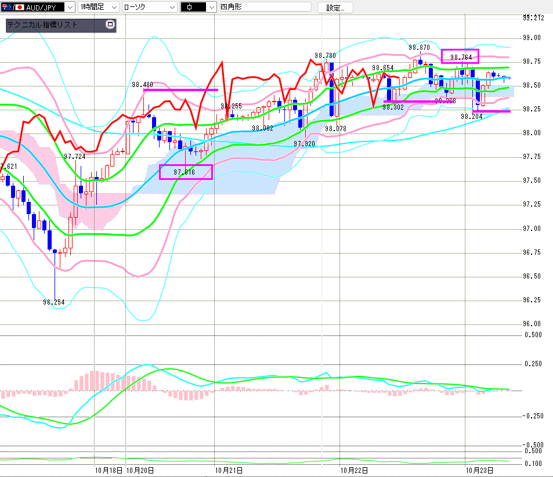Click the Japanese flag icon

coord(19,7)
